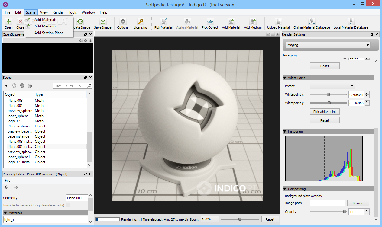This screenshot has width=382, height=227.
Task: Open the White Point Preset dropdown
Action: coord(332,86)
